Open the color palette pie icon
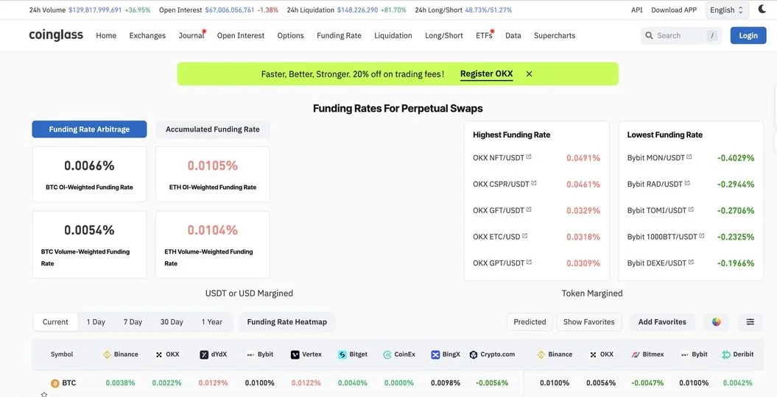 pyautogui.click(x=716, y=322)
